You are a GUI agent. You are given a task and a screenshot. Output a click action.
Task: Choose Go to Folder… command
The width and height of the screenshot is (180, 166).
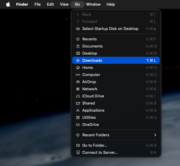click(x=116, y=146)
